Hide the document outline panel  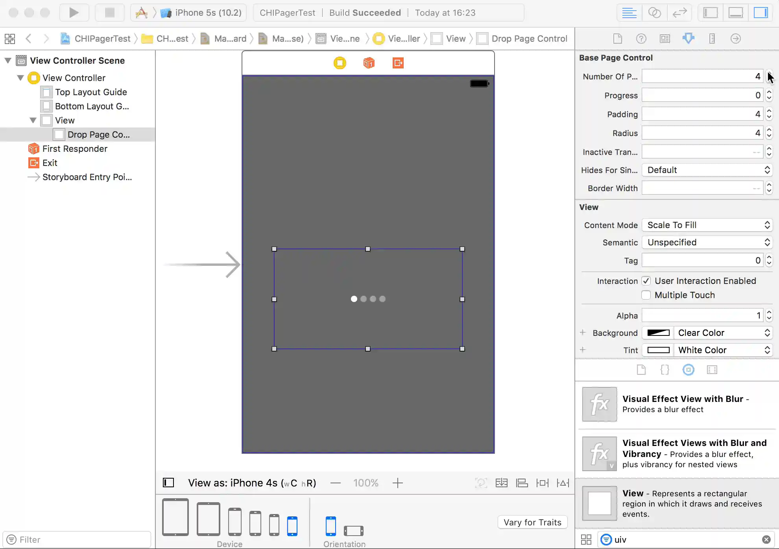point(168,483)
